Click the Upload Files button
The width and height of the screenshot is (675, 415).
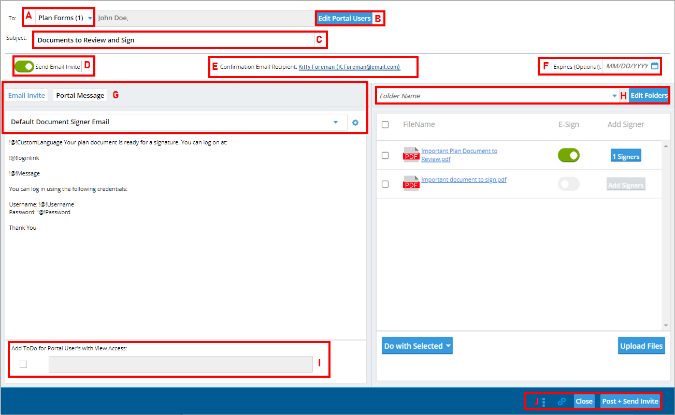tap(641, 345)
